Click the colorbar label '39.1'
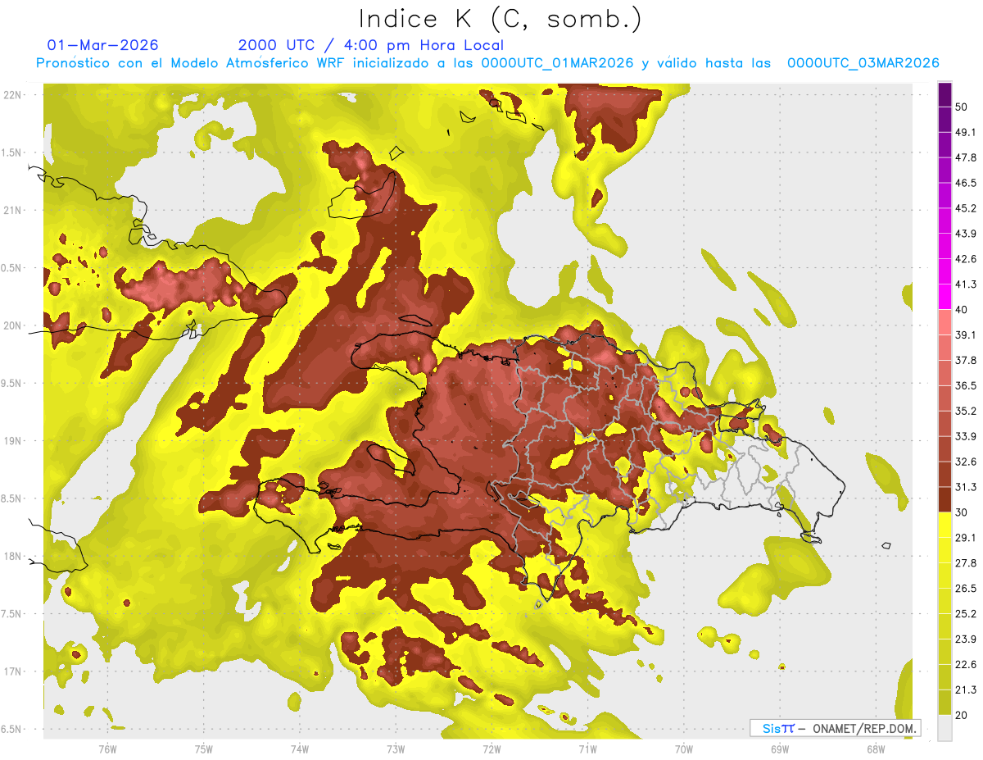The width and height of the screenshot is (983, 760). (966, 335)
